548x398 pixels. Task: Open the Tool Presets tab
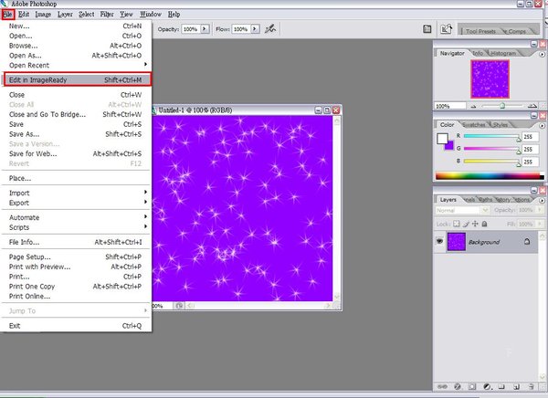pyautogui.click(x=480, y=31)
